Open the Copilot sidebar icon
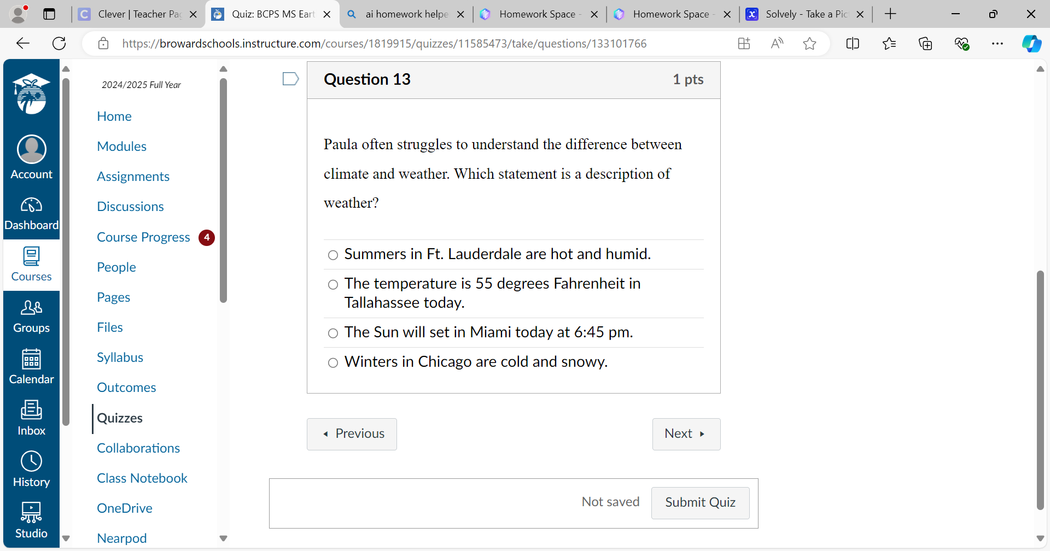 click(1031, 44)
